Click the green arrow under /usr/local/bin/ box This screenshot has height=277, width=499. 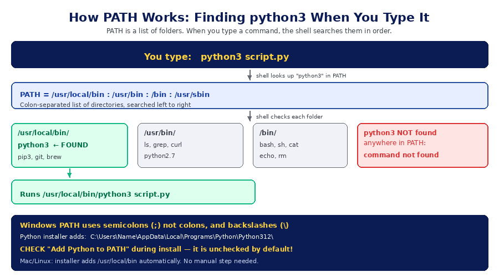(69, 173)
